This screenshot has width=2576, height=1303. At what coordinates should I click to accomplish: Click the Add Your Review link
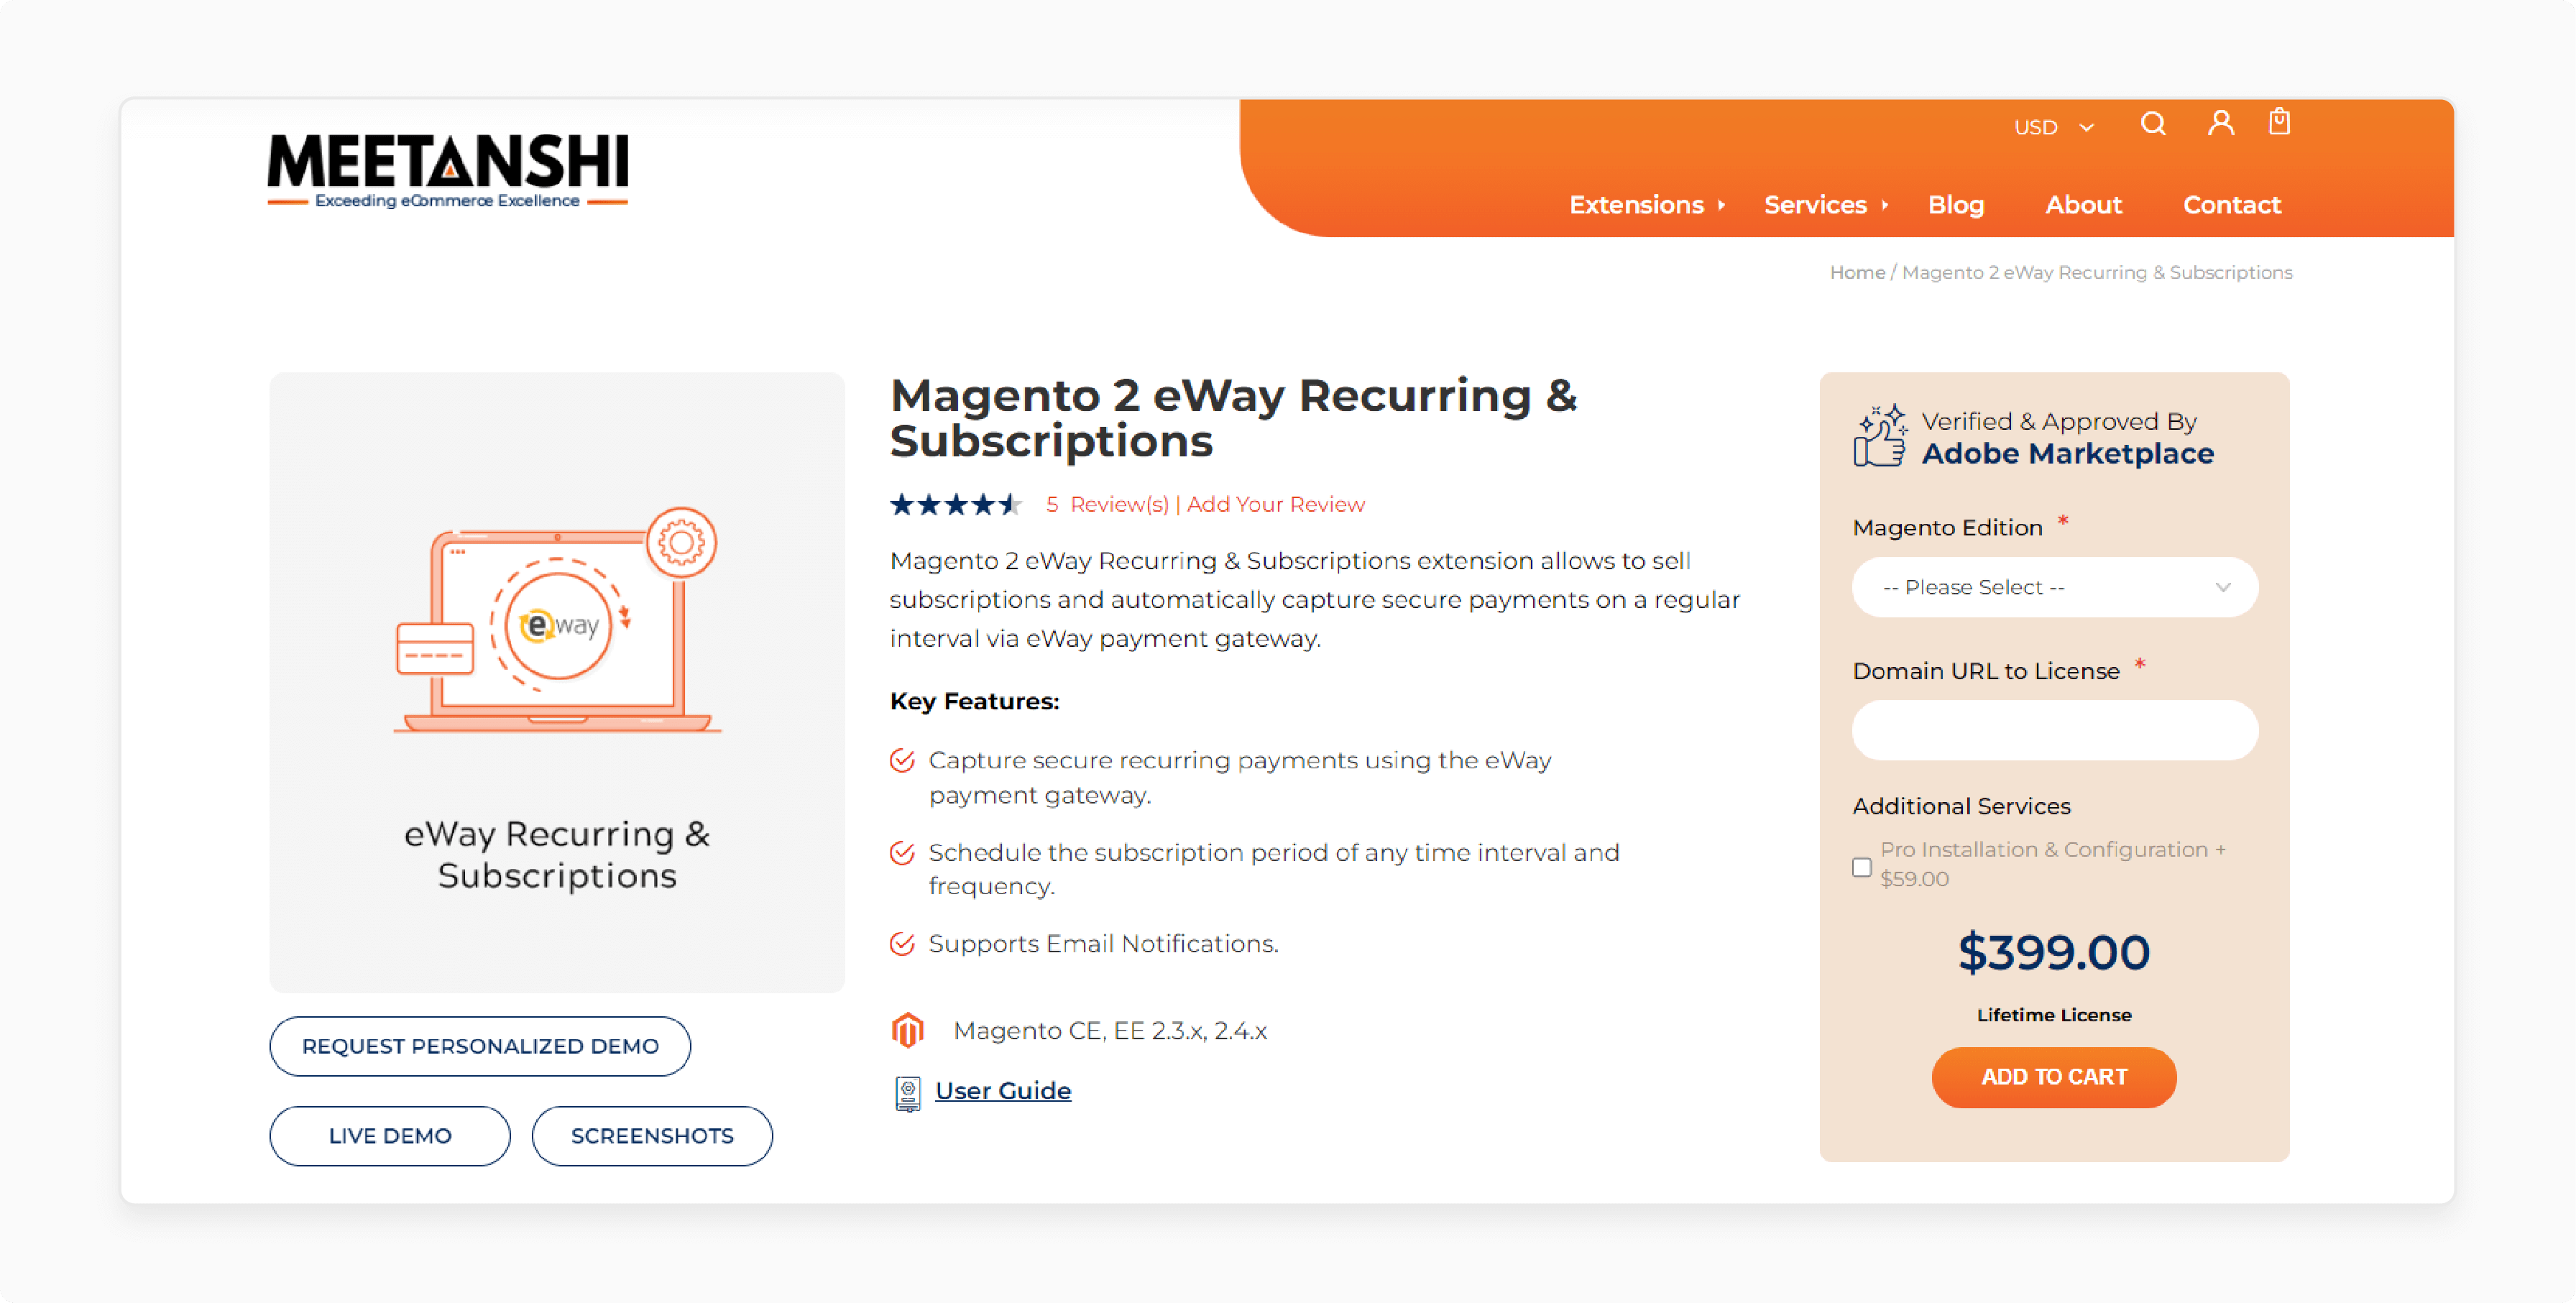[x=1276, y=504]
